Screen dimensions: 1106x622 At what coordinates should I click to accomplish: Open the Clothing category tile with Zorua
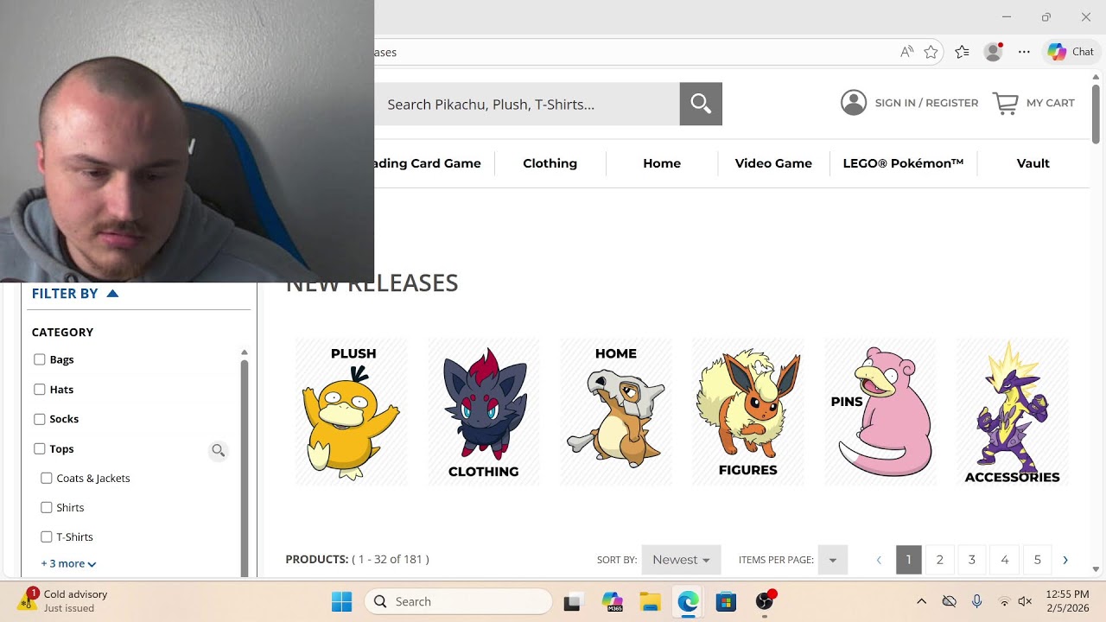(x=484, y=411)
